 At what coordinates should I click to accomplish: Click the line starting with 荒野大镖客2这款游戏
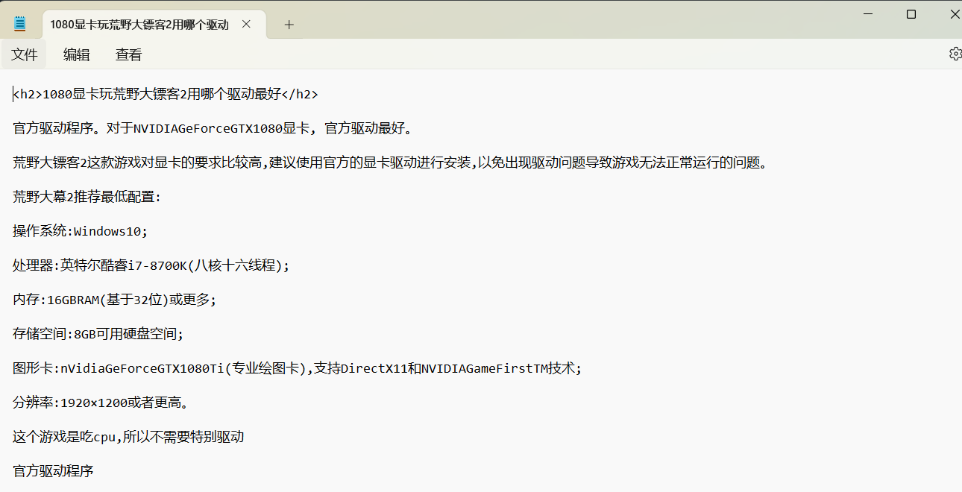(390, 163)
